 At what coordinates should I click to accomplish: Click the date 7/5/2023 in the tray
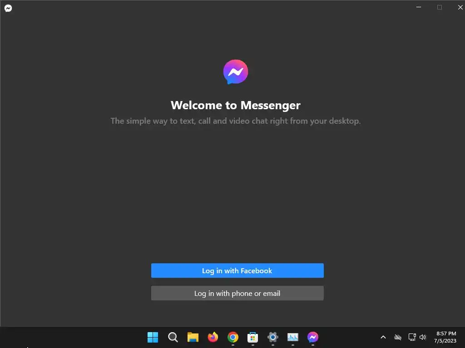point(445,341)
